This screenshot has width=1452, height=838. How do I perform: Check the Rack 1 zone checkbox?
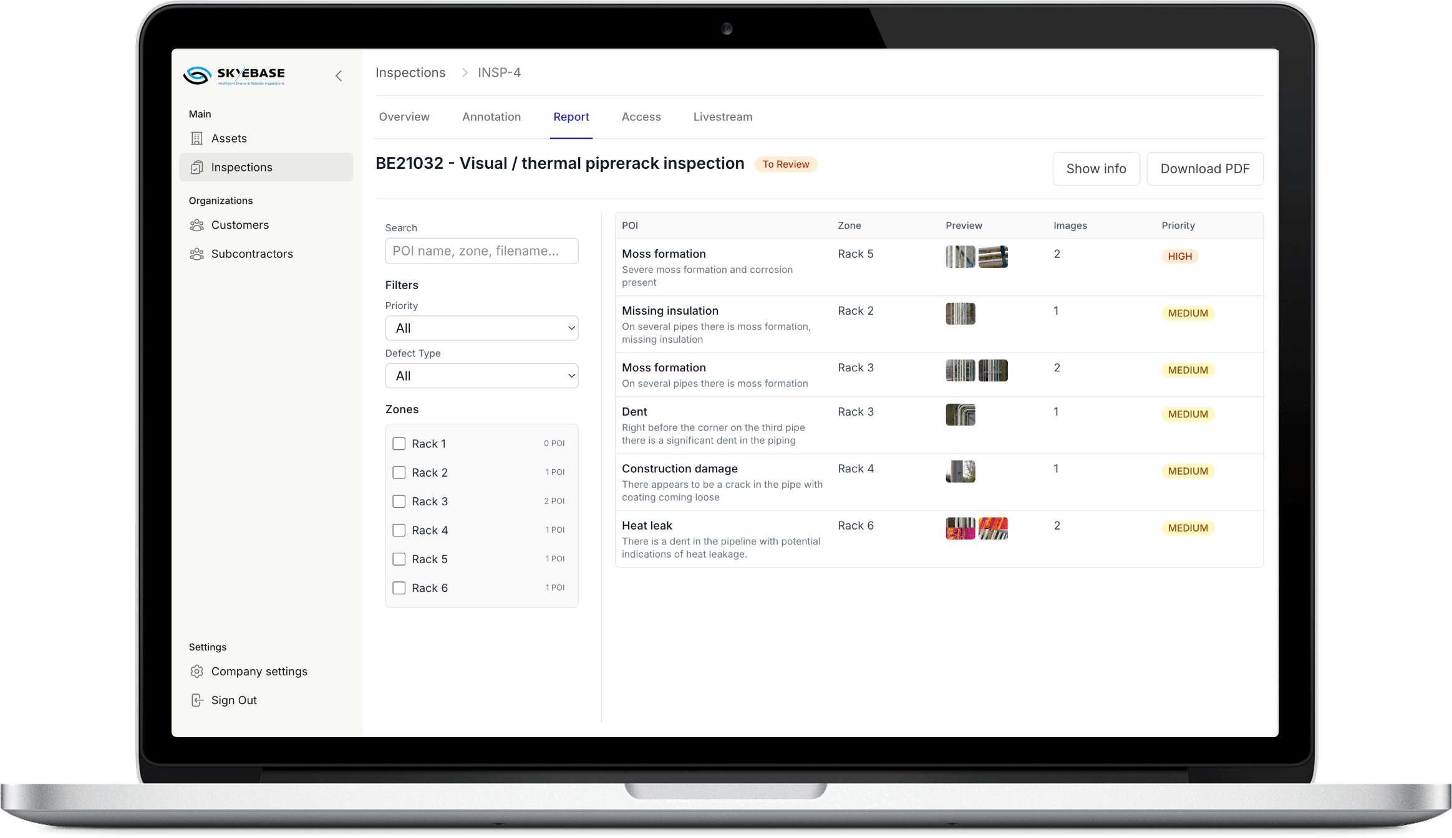pos(399,444)
